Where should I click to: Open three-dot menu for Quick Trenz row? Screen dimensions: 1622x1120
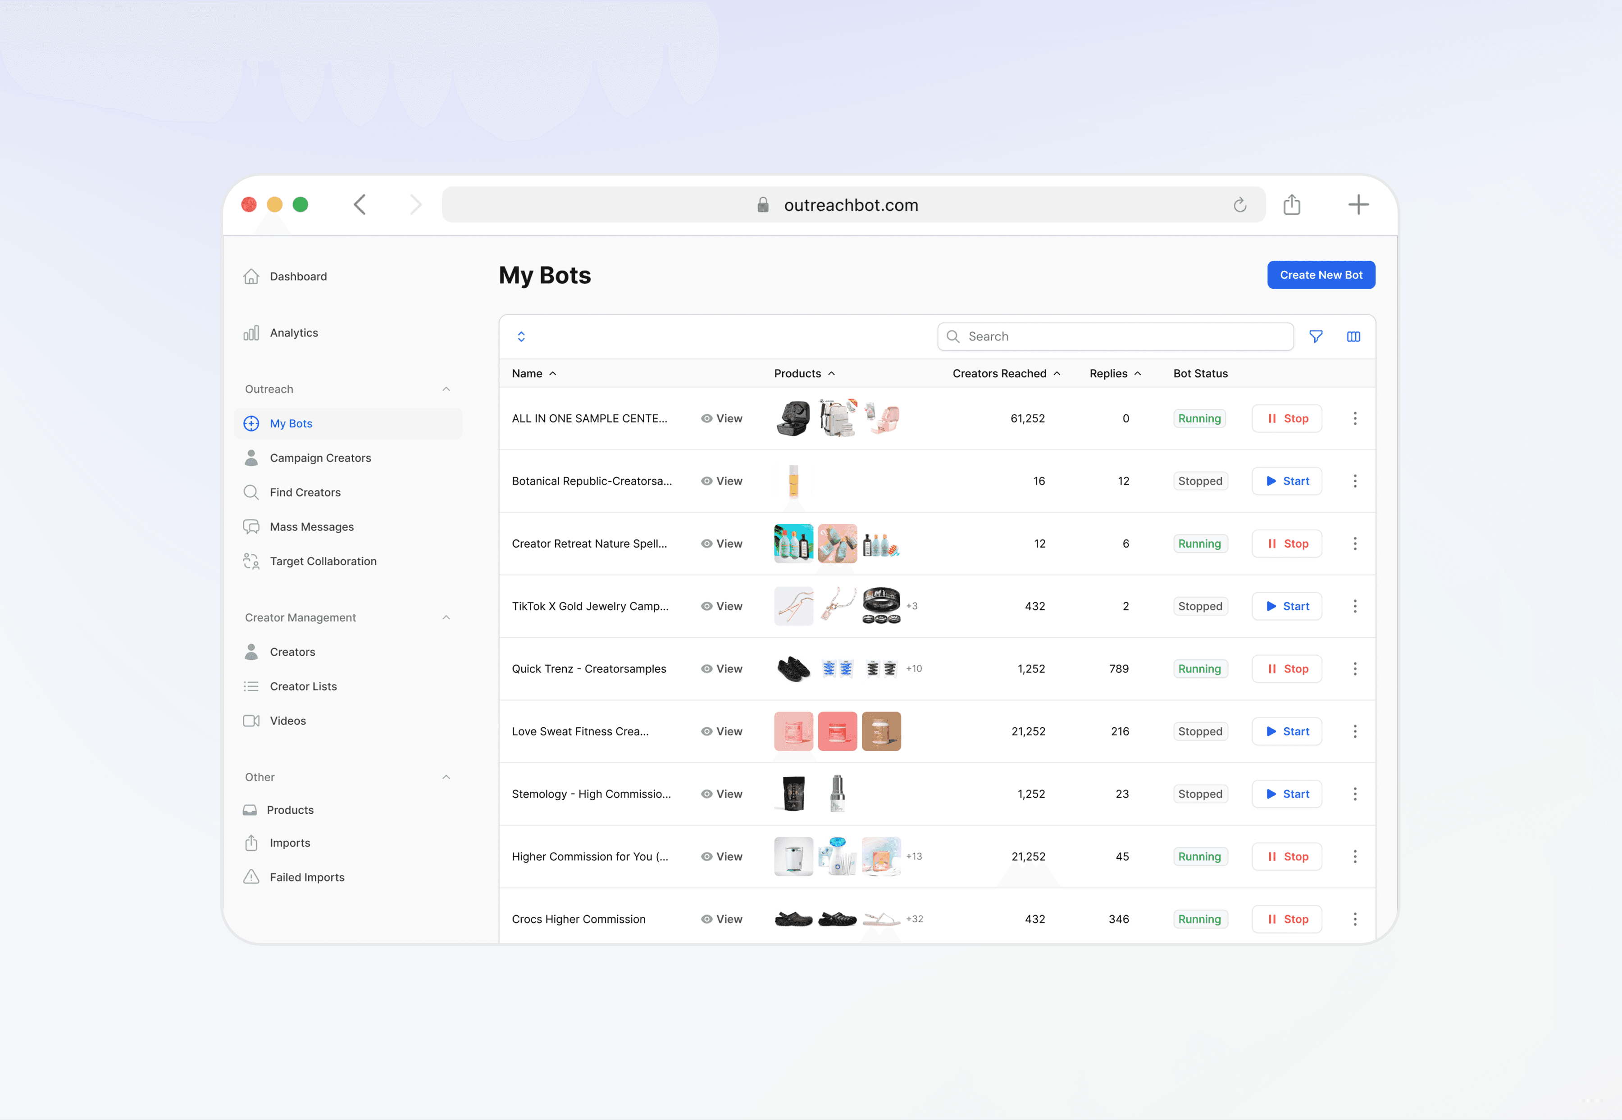click(x=1354, y=669)
